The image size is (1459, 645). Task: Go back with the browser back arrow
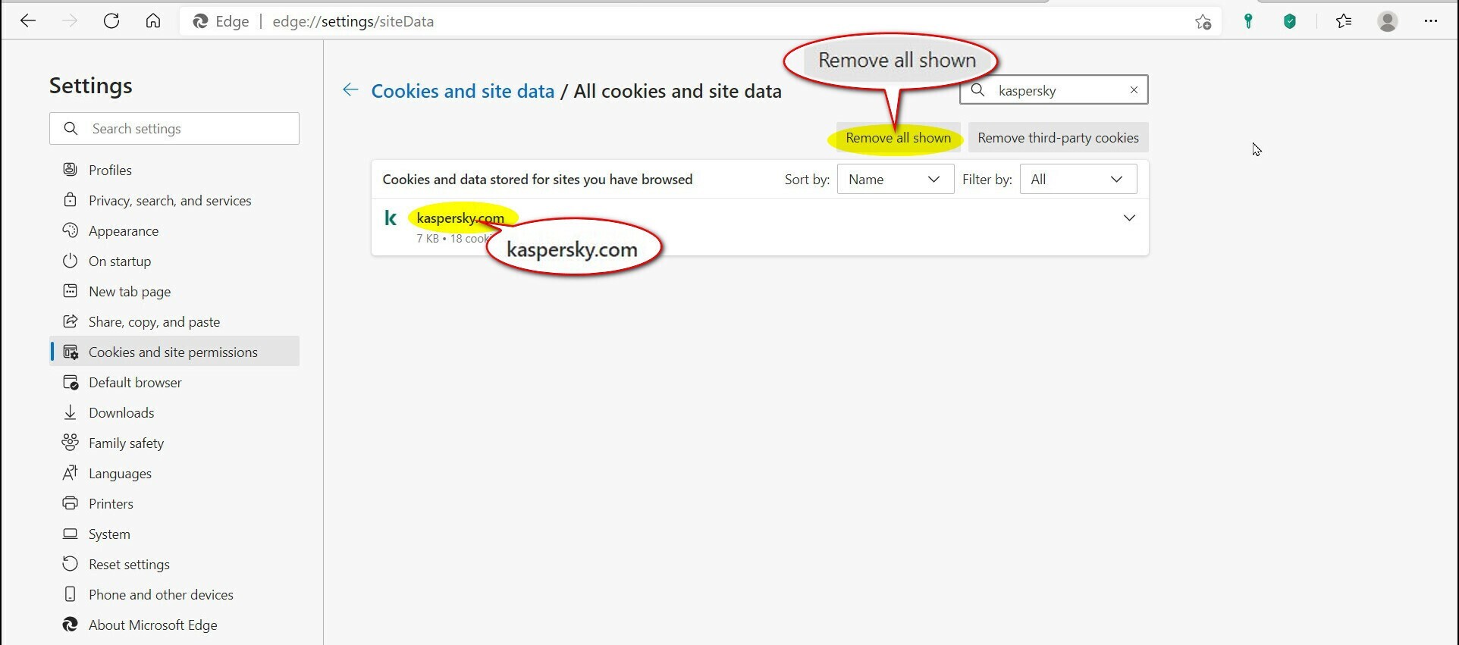tap(28, 21)
